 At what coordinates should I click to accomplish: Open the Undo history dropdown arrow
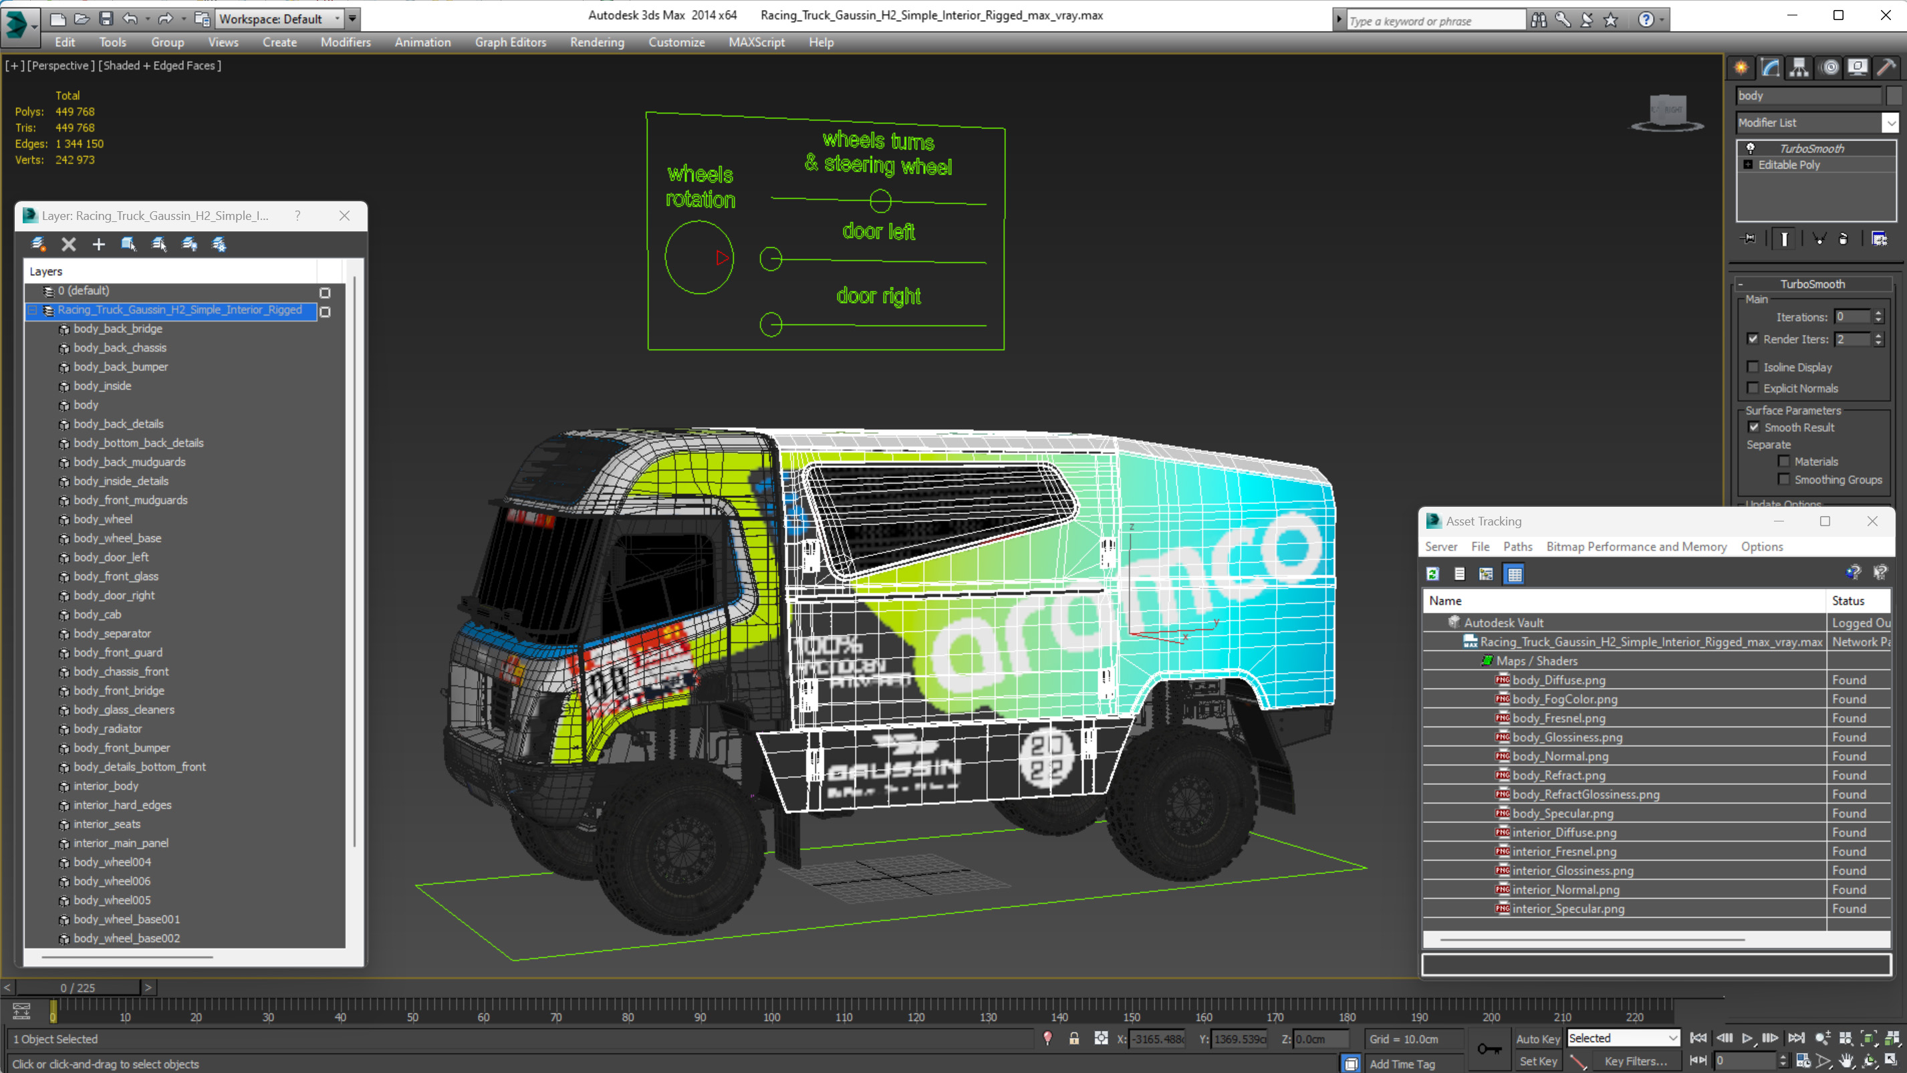click(147, 19)
